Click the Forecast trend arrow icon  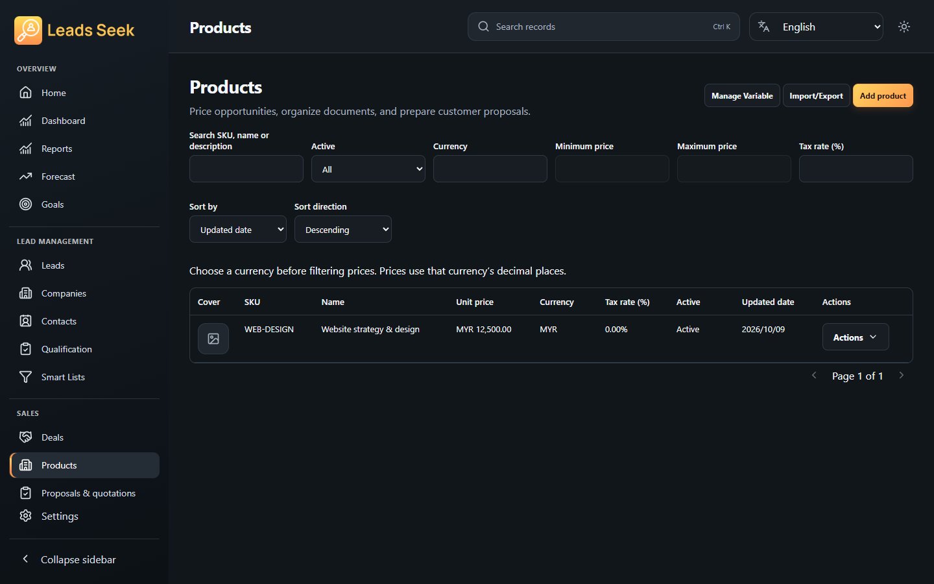pyautogui.click(x=26, y=176)
